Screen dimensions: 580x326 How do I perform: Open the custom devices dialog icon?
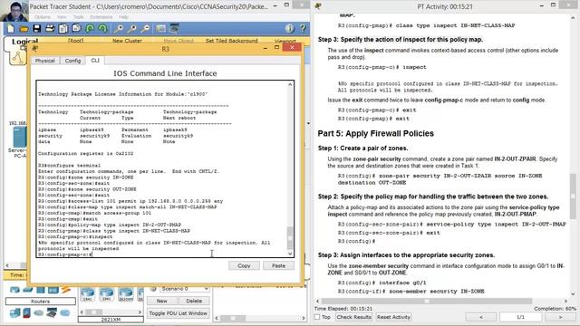[x=174, y=28]
